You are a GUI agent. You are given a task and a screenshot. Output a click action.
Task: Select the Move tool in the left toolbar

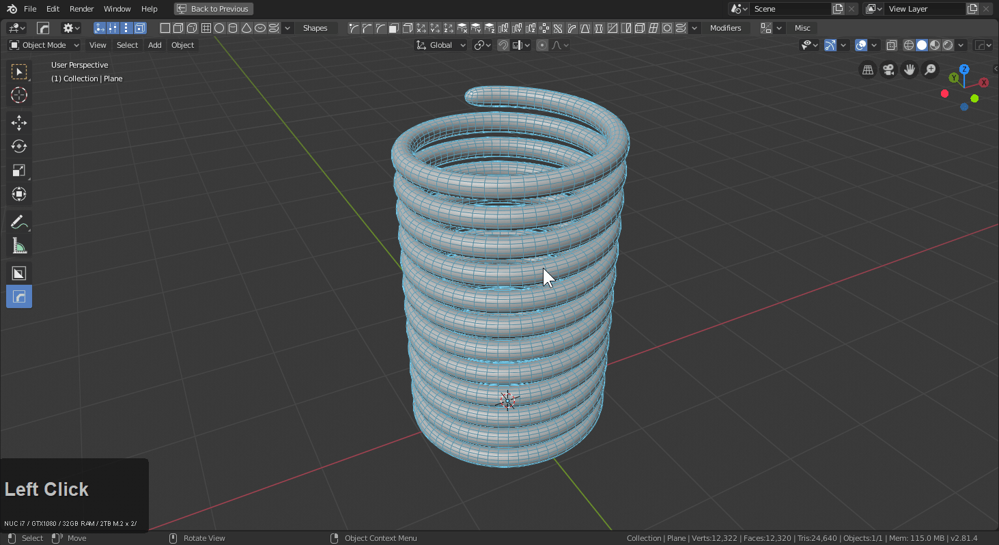coord(19,122)
